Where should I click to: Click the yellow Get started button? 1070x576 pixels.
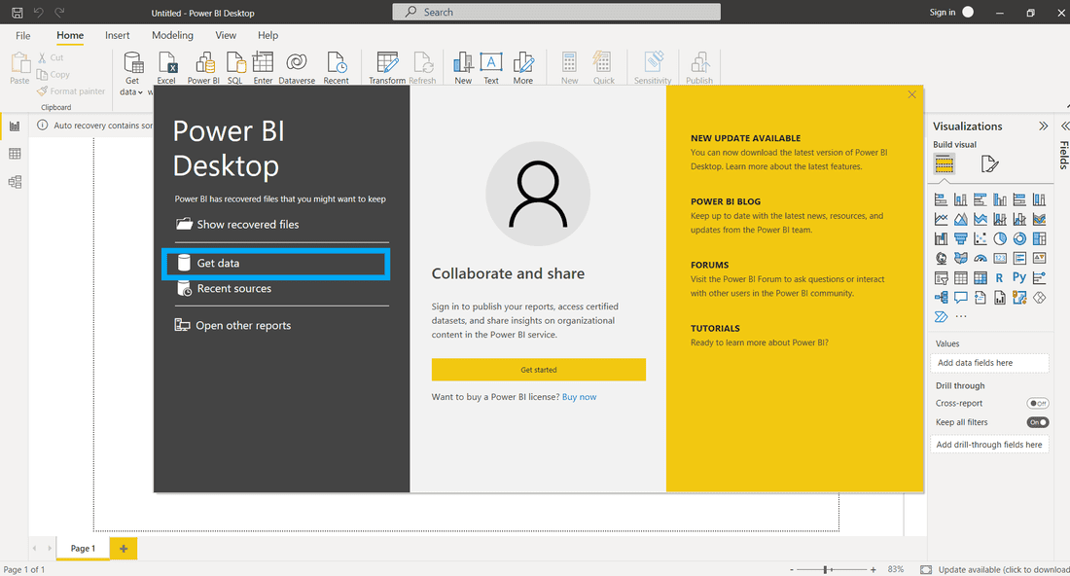[x=539, y=370]
